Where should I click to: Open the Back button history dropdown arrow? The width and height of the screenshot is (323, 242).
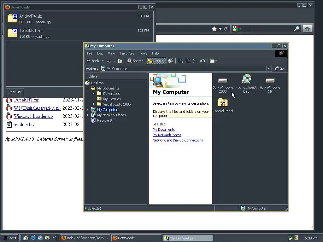(x=103, y=61)
